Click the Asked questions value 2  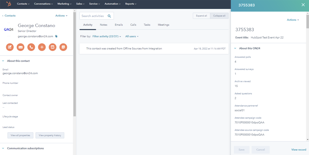point(235,98)
